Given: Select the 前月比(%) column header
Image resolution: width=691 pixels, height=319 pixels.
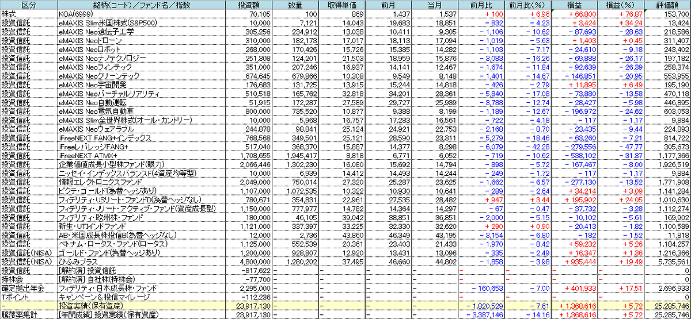Looking at the screenshot, I should point(528,4).
